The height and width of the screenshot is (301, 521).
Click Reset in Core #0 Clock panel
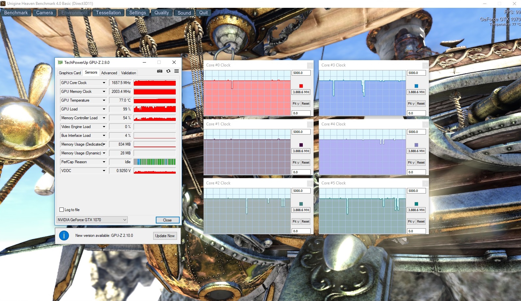(x=306, y=104)
